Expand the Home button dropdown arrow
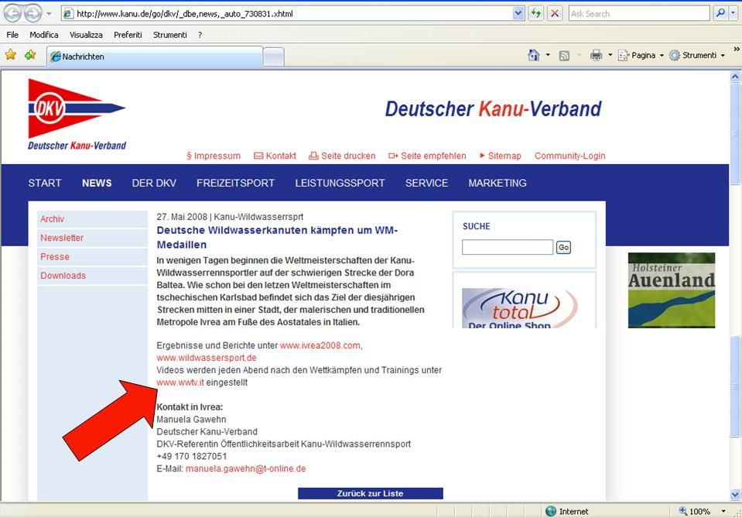This screenshot has width=742, height=518. click(548, 56)
